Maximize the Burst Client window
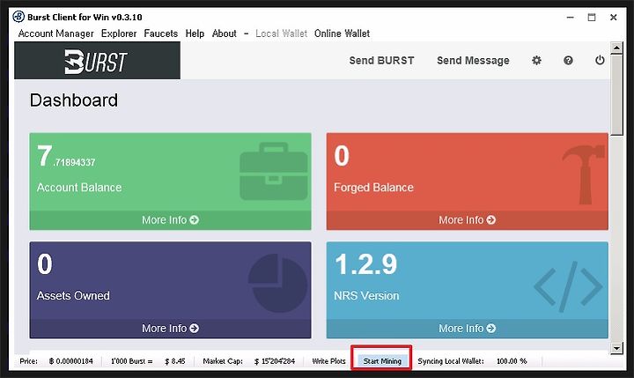The width and height of the screenshot is (634, 378). [592, 18]
